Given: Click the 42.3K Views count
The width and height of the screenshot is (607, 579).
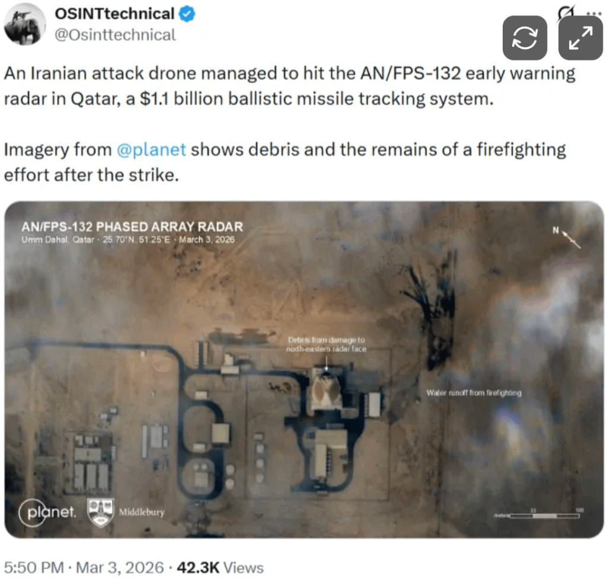Looking at the screenshot, I should tap(220, 568).
